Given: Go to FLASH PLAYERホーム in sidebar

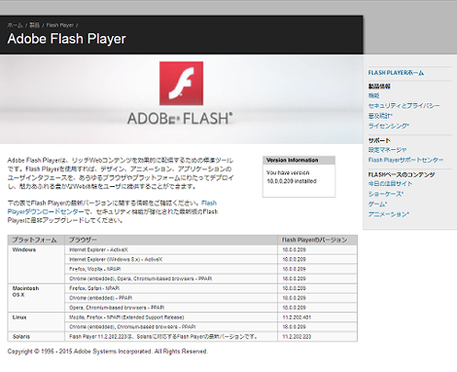Looking at the screenshot, I should click(396, 73).
